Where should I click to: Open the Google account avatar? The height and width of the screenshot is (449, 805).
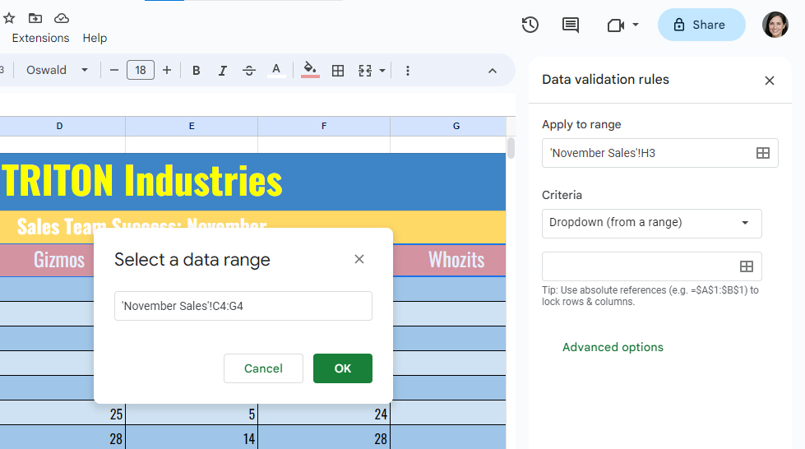click(x=775, y=25)
